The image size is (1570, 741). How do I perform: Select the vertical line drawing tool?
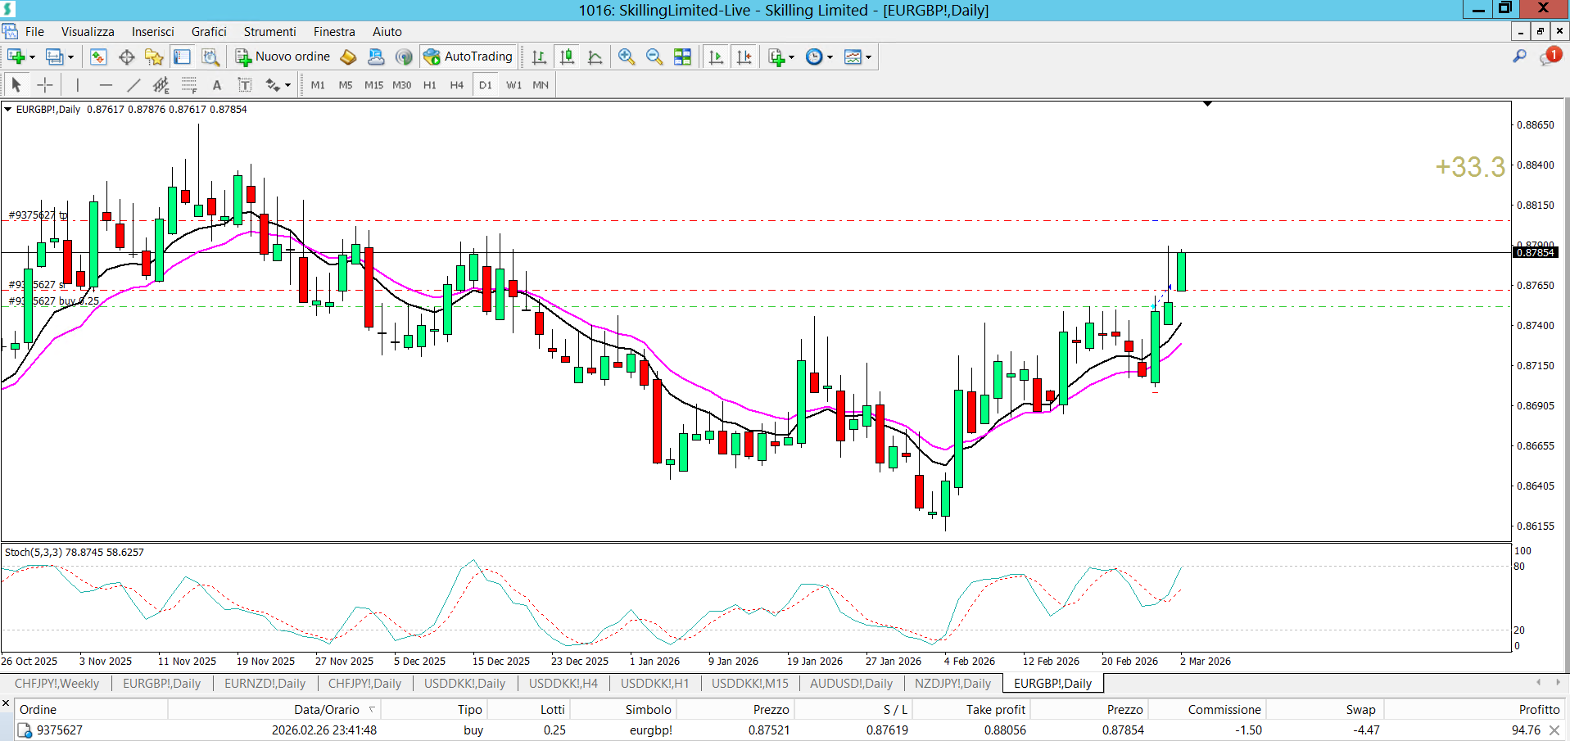pos(78,85)
